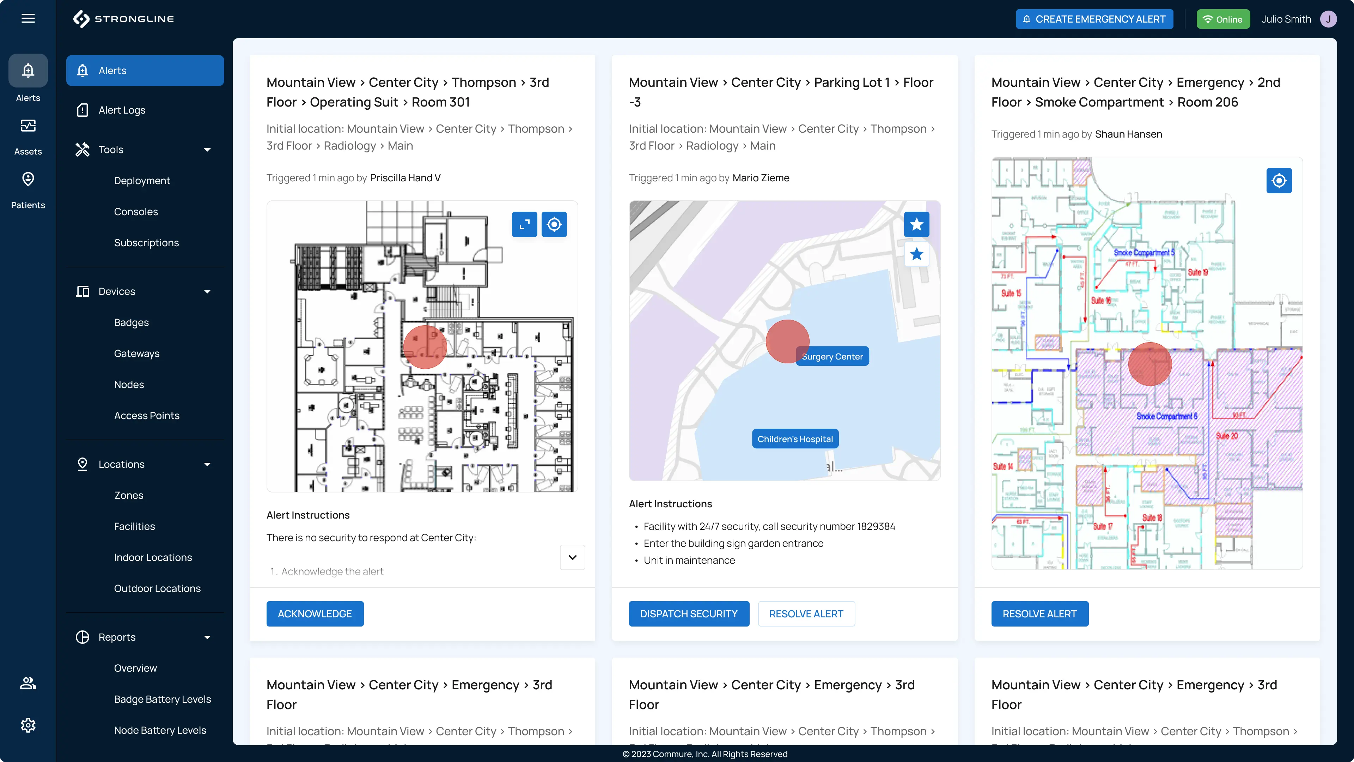
Task: Click the Julio Smith avatar
Action: (1328, 19)
